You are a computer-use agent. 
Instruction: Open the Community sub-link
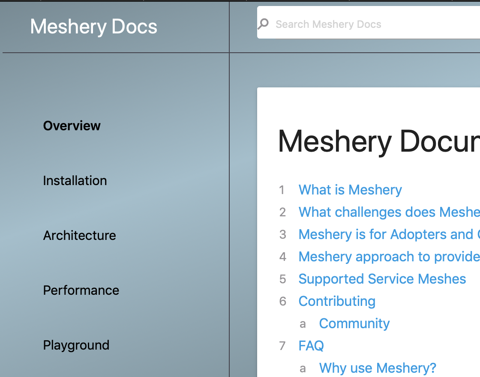(x=354, y=323)
